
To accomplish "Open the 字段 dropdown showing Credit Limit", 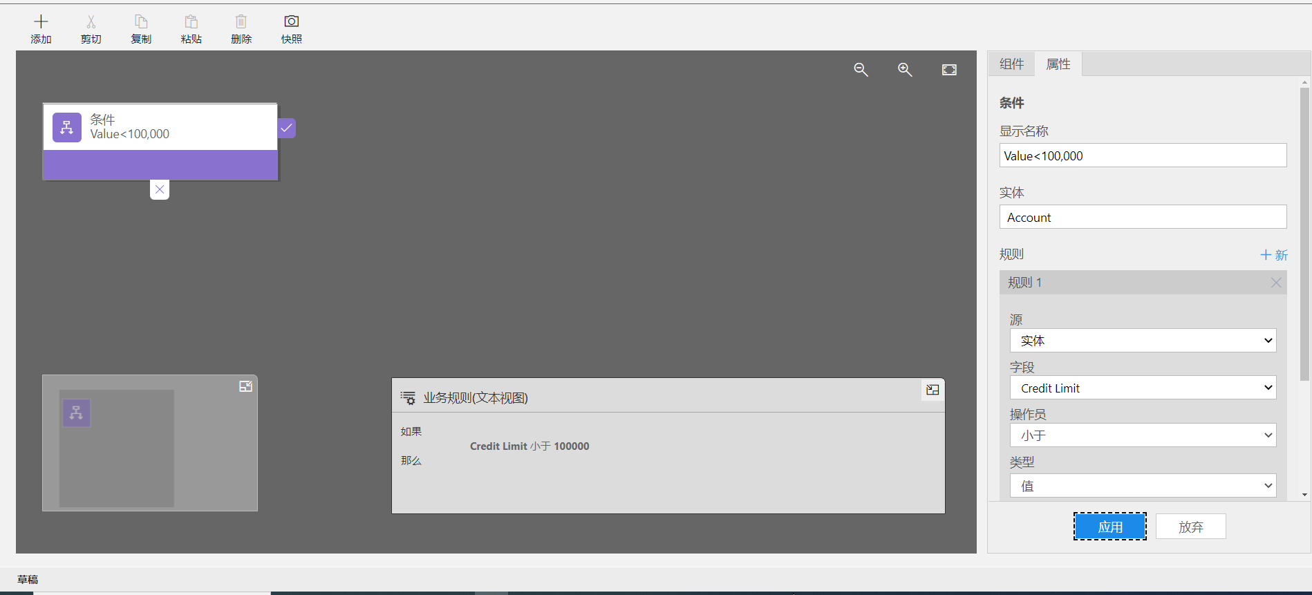I will pyautogui.click(x=1143, y=388).
